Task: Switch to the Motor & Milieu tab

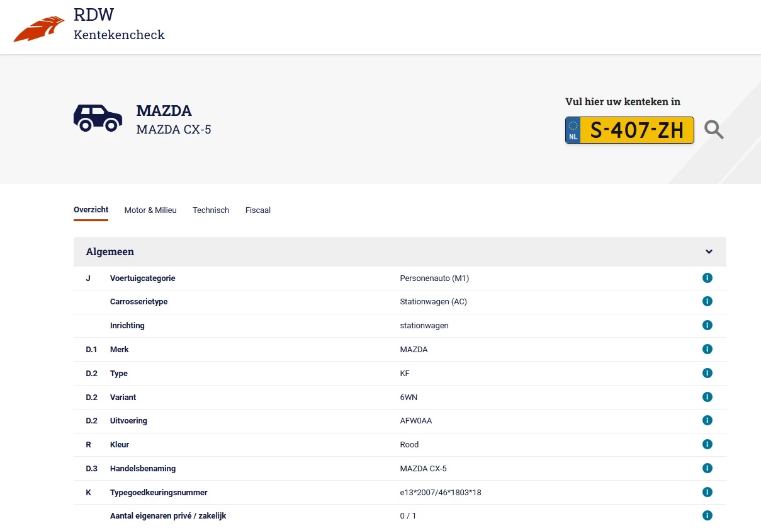Action: coord(150,210)
